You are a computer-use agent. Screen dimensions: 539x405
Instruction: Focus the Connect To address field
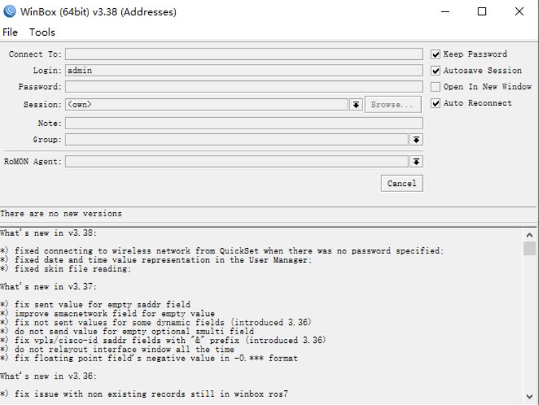click(244, 54)
